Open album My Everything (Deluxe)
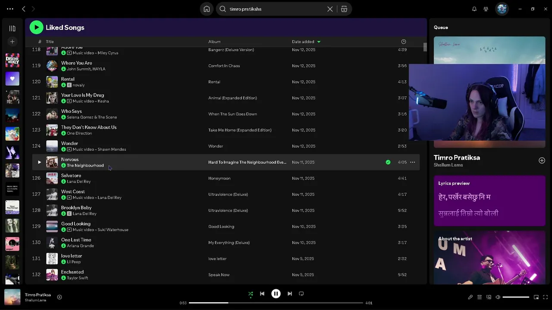This screenshot has height=310, width=552. [229, 242]
